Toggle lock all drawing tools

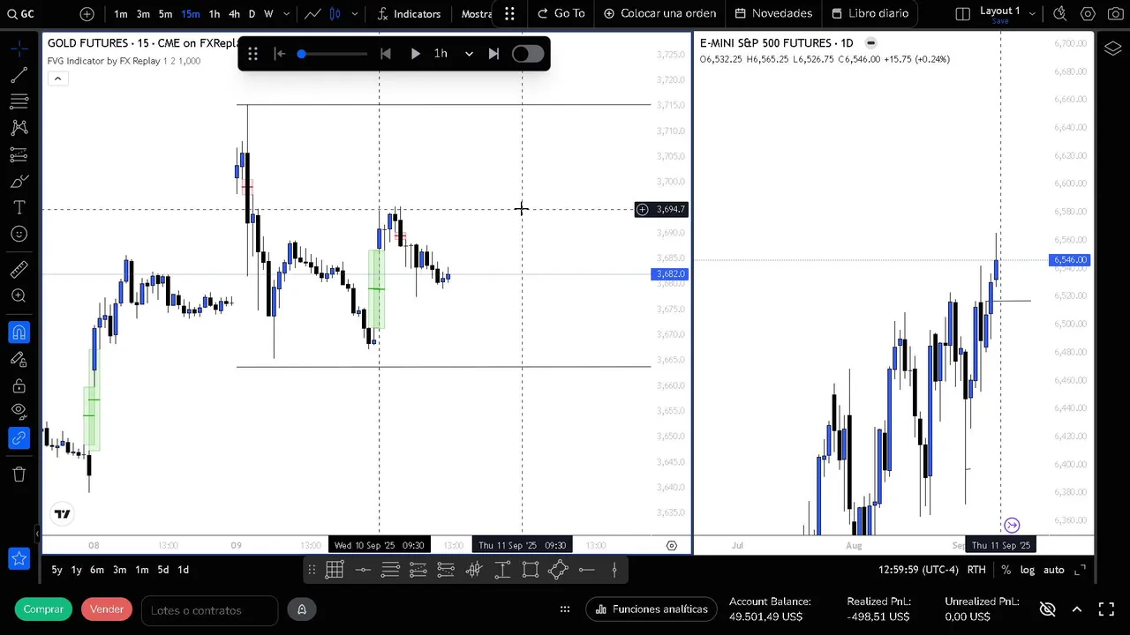19,386
